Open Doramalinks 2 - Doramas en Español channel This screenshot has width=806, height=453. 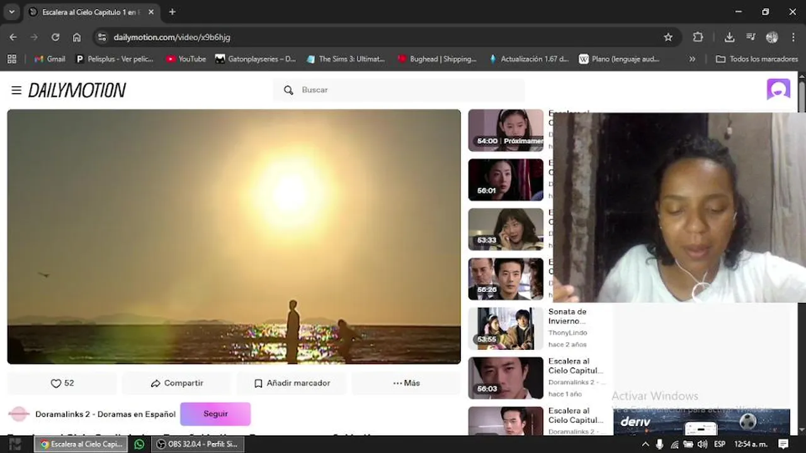click(105, 414)
